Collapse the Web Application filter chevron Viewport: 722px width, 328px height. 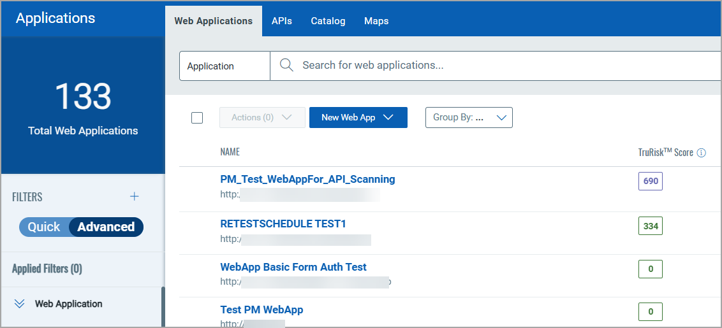pyautogui.click(x=19, y=304)
